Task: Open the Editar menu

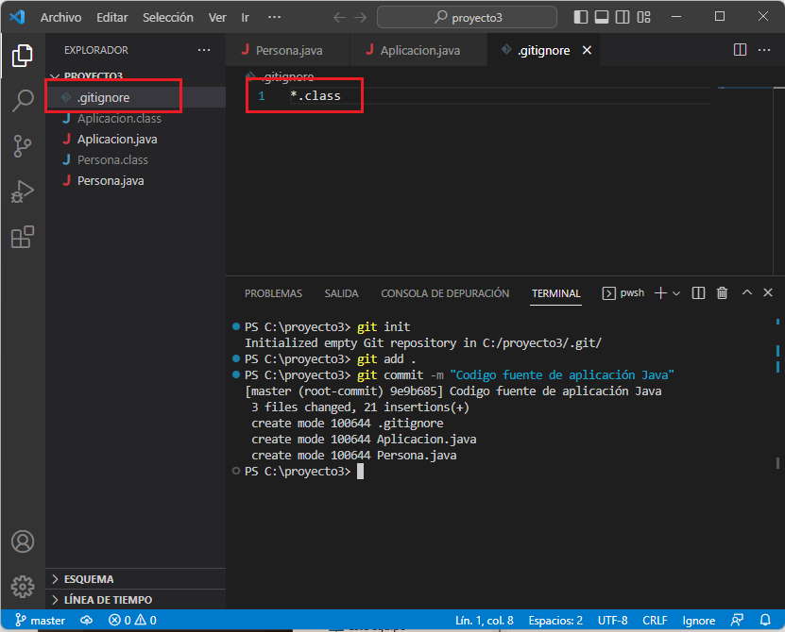Action: (x=112, y=18)
